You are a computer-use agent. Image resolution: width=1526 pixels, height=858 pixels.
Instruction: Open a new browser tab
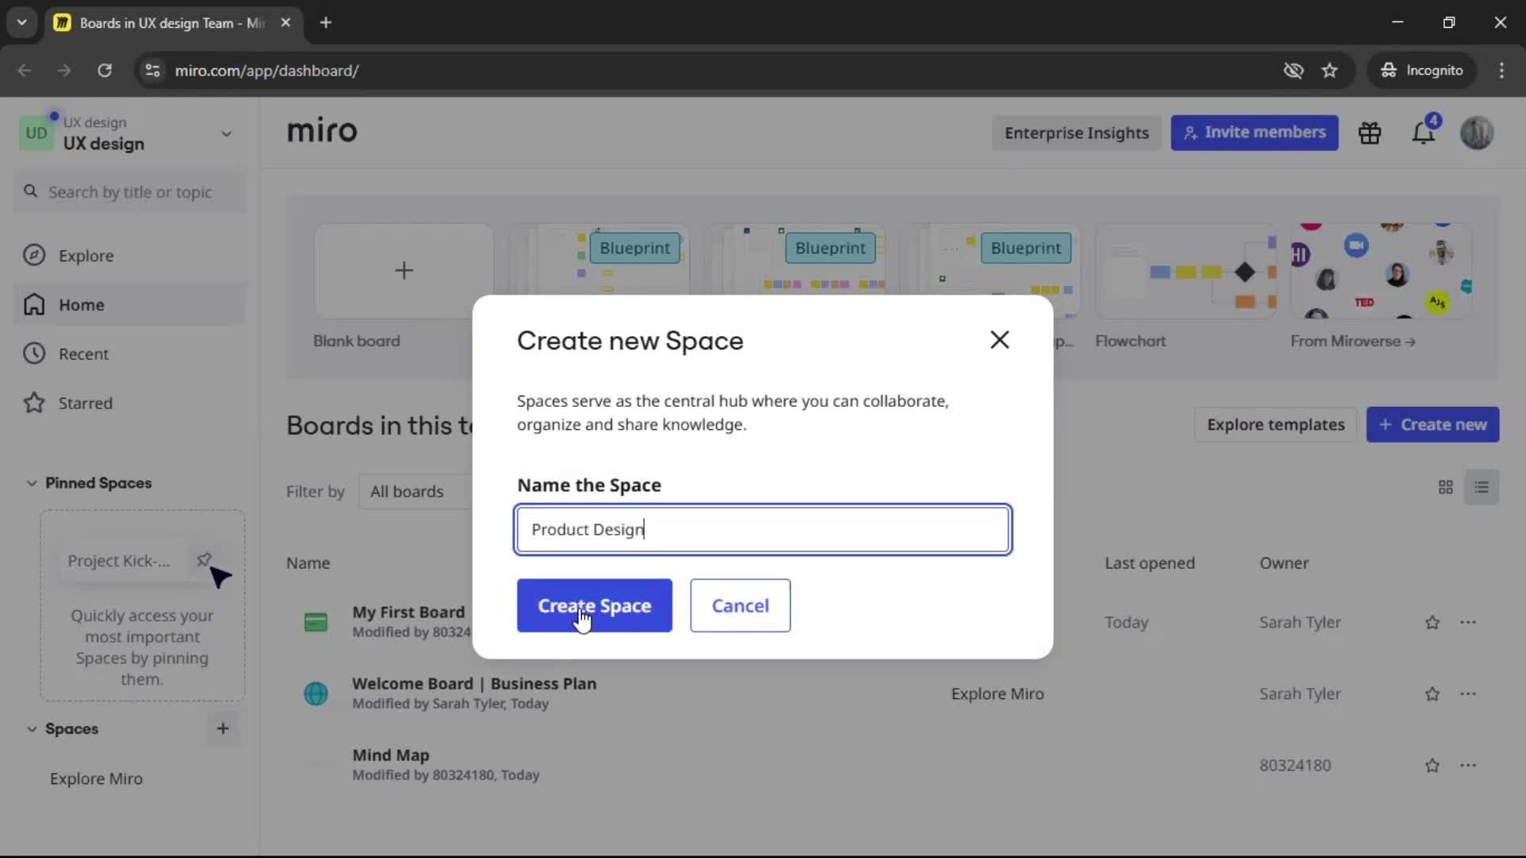[326, 23]
